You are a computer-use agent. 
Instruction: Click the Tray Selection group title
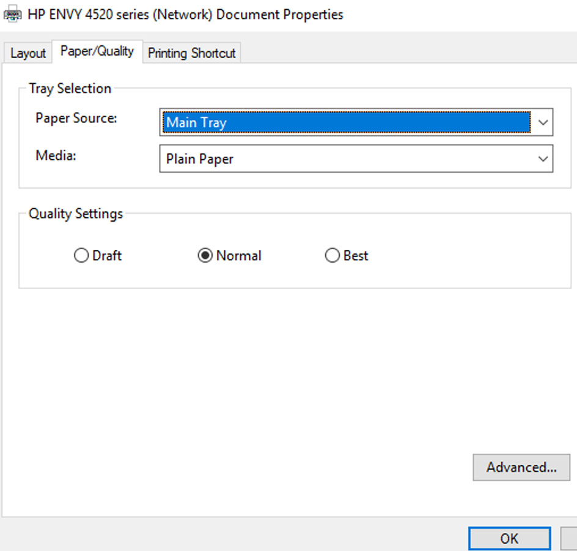(70, 88)
